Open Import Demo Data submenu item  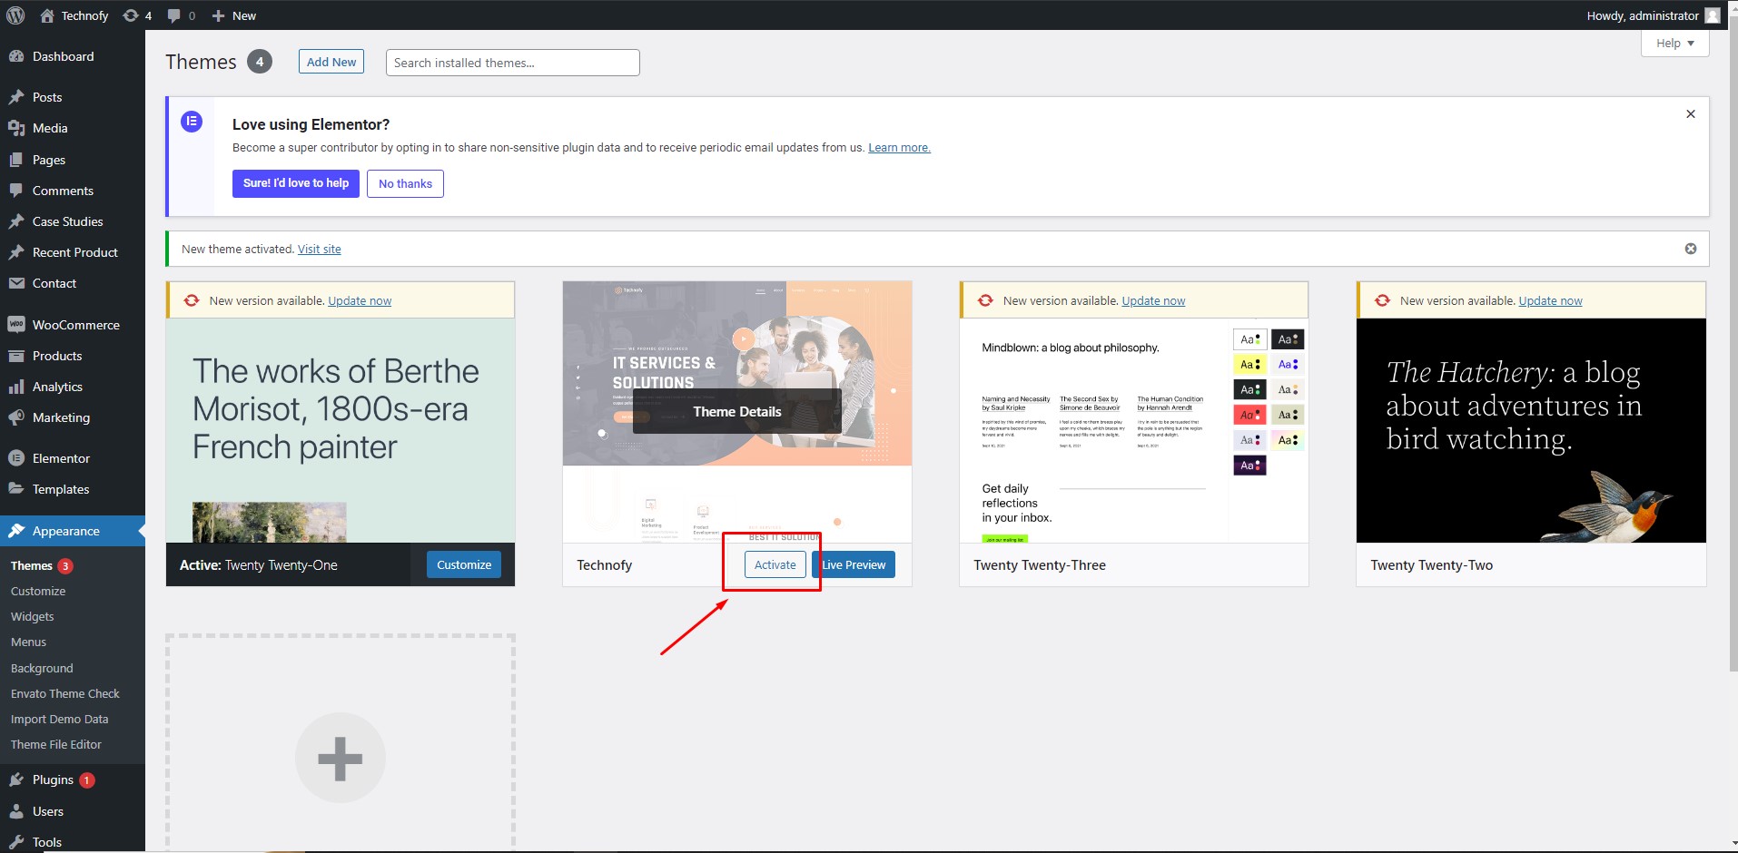[59, 719]
